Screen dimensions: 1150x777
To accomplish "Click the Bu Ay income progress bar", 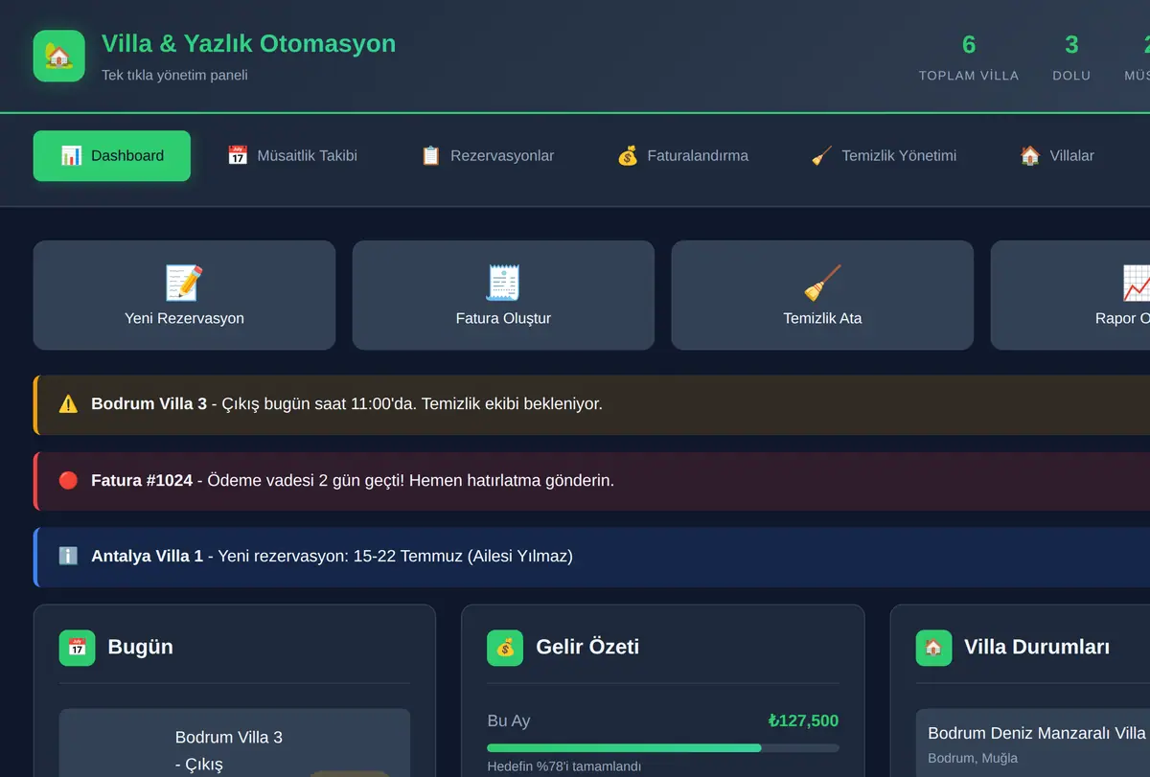I will point(663,747).
